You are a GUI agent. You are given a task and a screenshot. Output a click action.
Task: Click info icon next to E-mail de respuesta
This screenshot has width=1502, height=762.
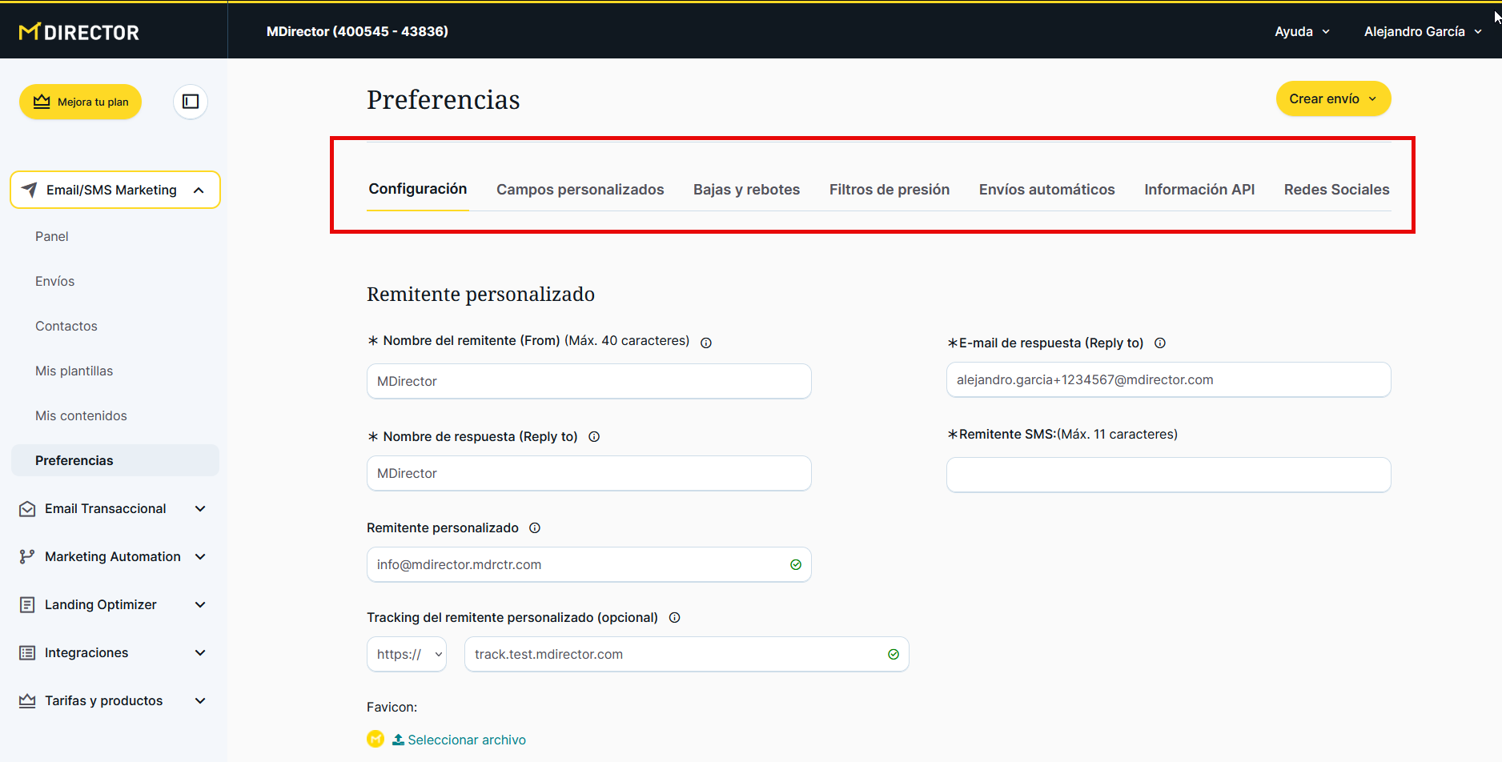1160,343
